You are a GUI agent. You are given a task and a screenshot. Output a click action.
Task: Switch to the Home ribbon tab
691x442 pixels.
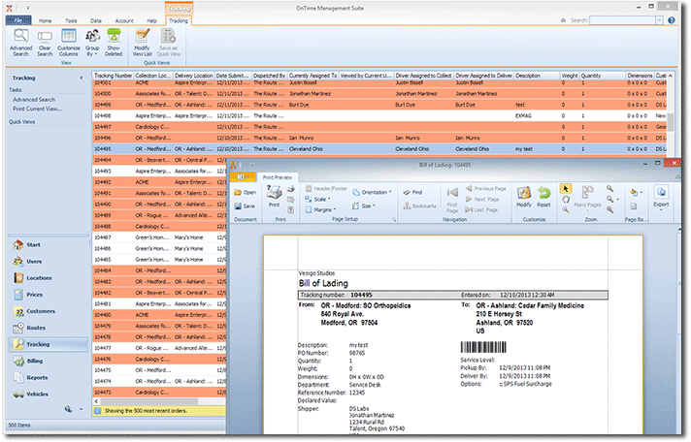click(x=45, y=20)
